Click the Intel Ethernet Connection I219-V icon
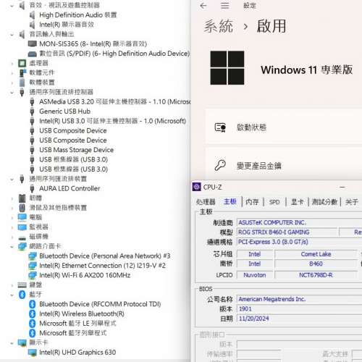Screen dimensions: 362x362 tap(33, 266)
